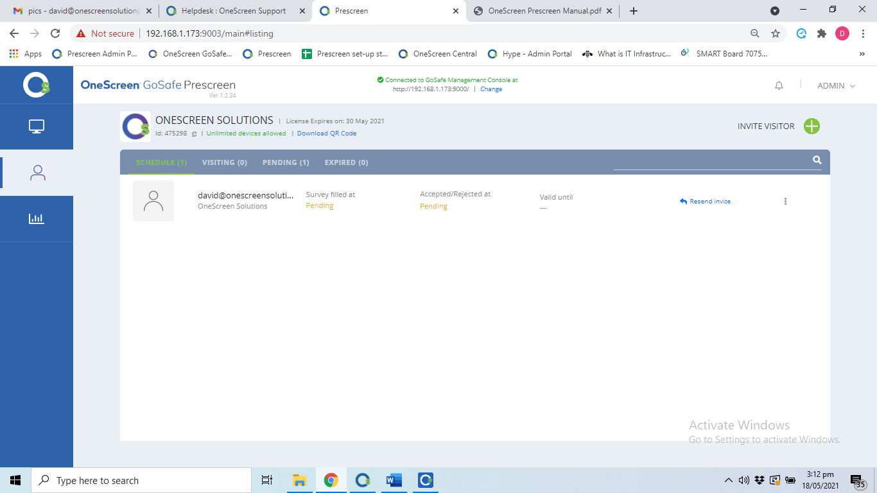The height and width of the screenshot is (493, 877).
Task: Copy the organization Id 475298 icon
Action: [195, 134]
